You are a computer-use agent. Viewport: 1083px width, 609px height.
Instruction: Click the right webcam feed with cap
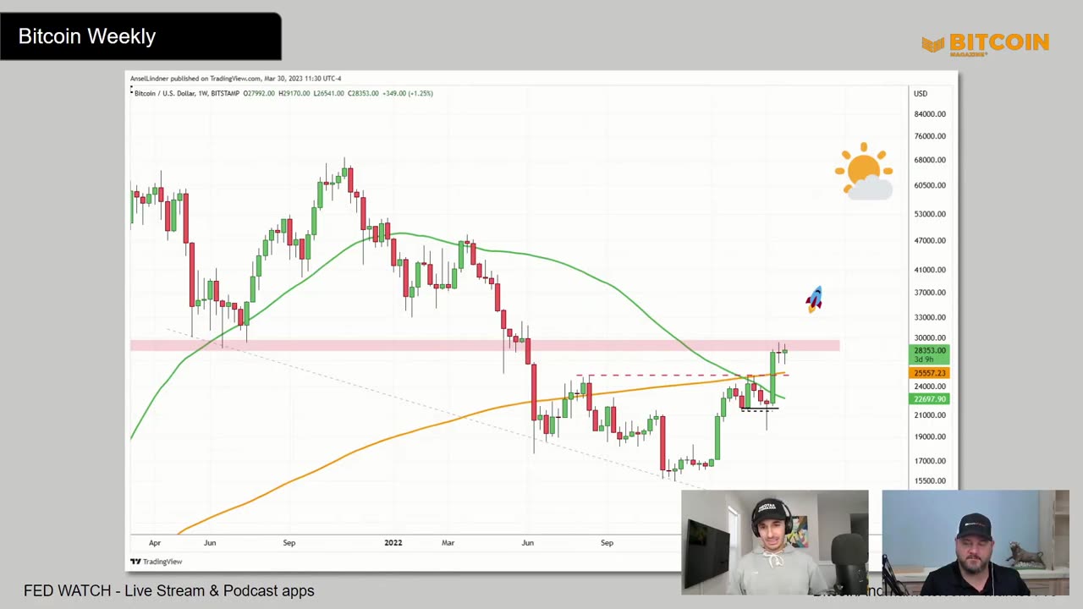[x=976, y=542]
